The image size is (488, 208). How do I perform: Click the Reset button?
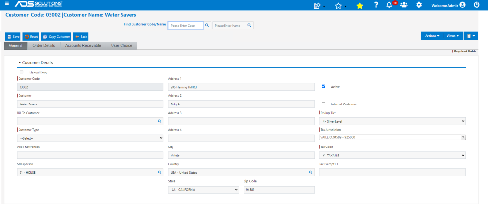coord(31,37)
